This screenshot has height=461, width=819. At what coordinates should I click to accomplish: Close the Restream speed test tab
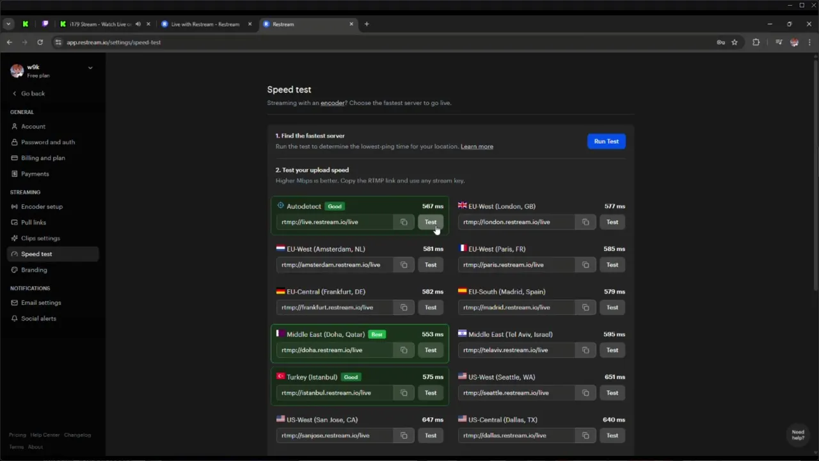[x=351, y=24]
